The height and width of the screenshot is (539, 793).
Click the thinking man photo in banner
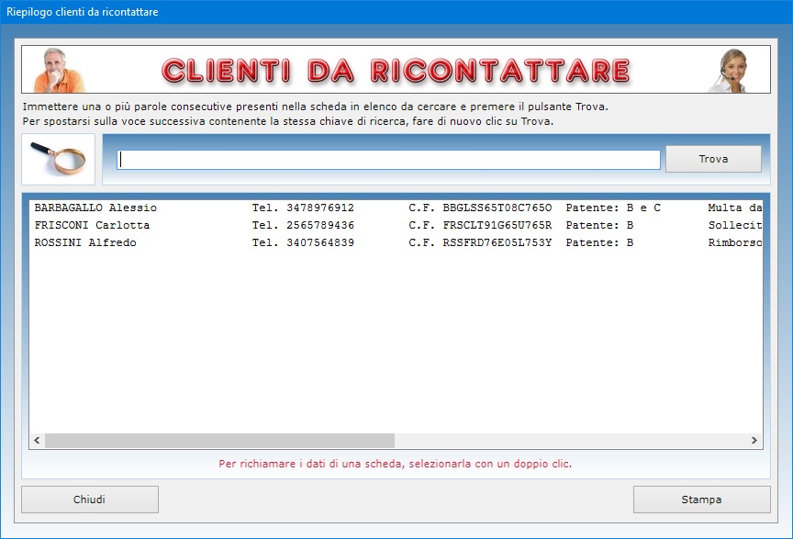pos(58,70)
